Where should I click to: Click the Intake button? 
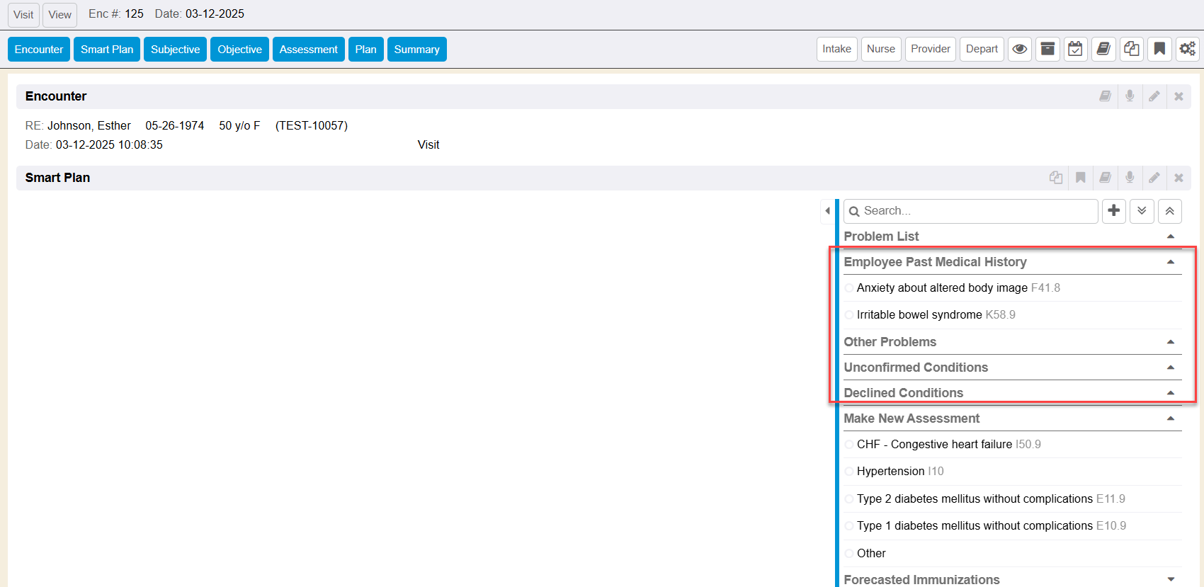(x=836, y=50)
